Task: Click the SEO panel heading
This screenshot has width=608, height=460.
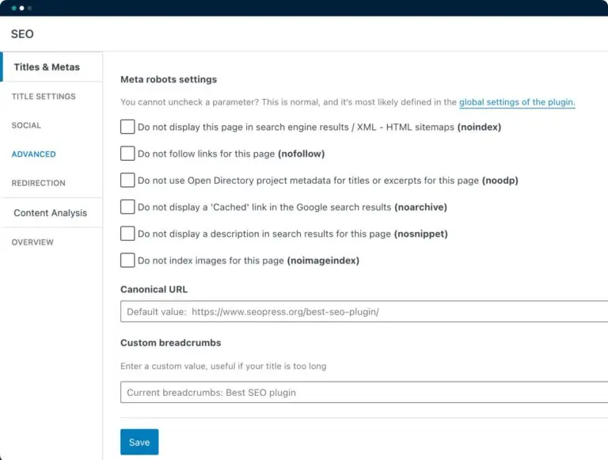Action: (22, 34)
